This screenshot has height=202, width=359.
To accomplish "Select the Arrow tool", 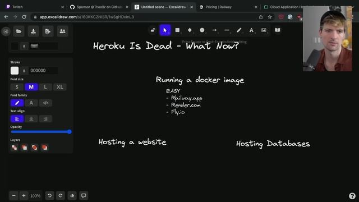I will [214, 30].
